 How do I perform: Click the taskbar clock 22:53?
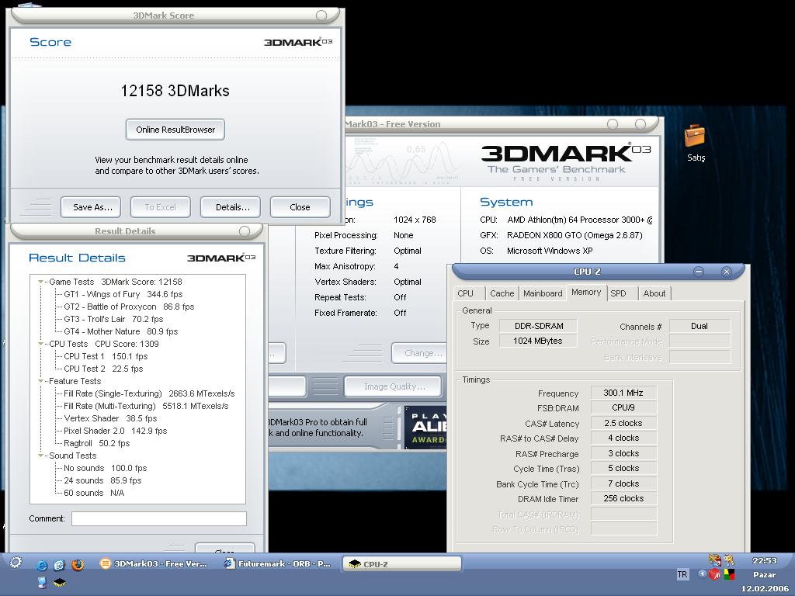(765, 560)
